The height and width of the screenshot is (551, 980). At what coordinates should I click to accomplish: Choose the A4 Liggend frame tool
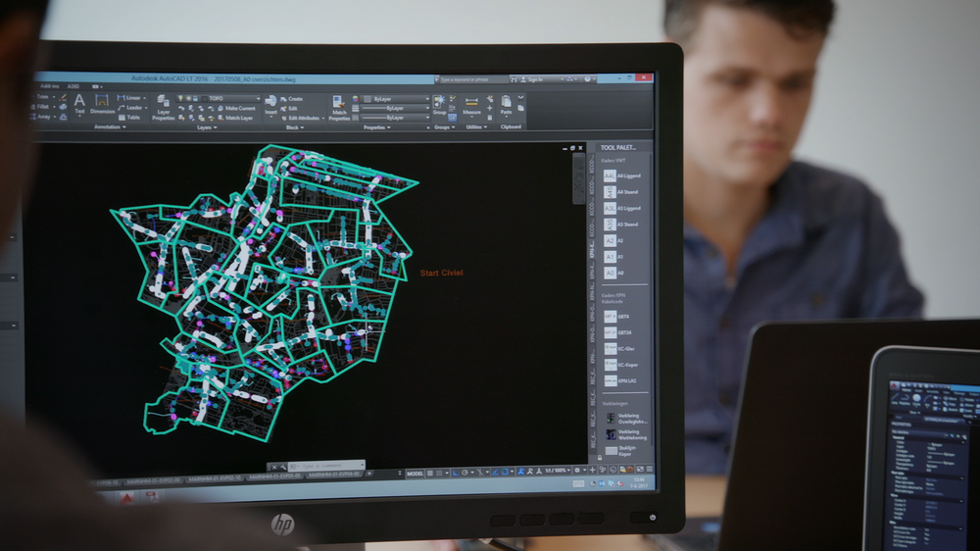622,175
